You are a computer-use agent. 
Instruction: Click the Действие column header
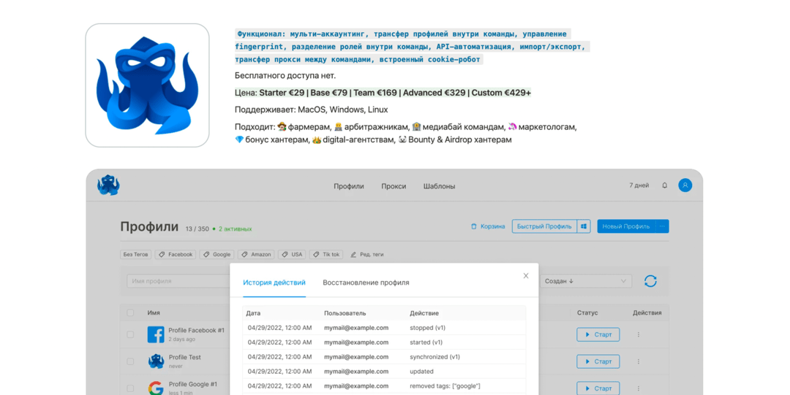(x=424, y=313)
